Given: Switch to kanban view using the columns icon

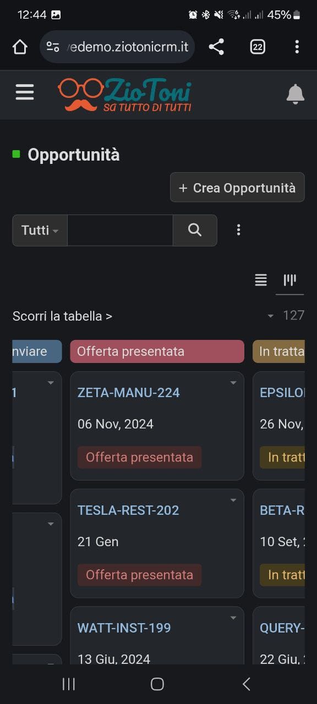Looking at the screenshot, I should 289,280.
